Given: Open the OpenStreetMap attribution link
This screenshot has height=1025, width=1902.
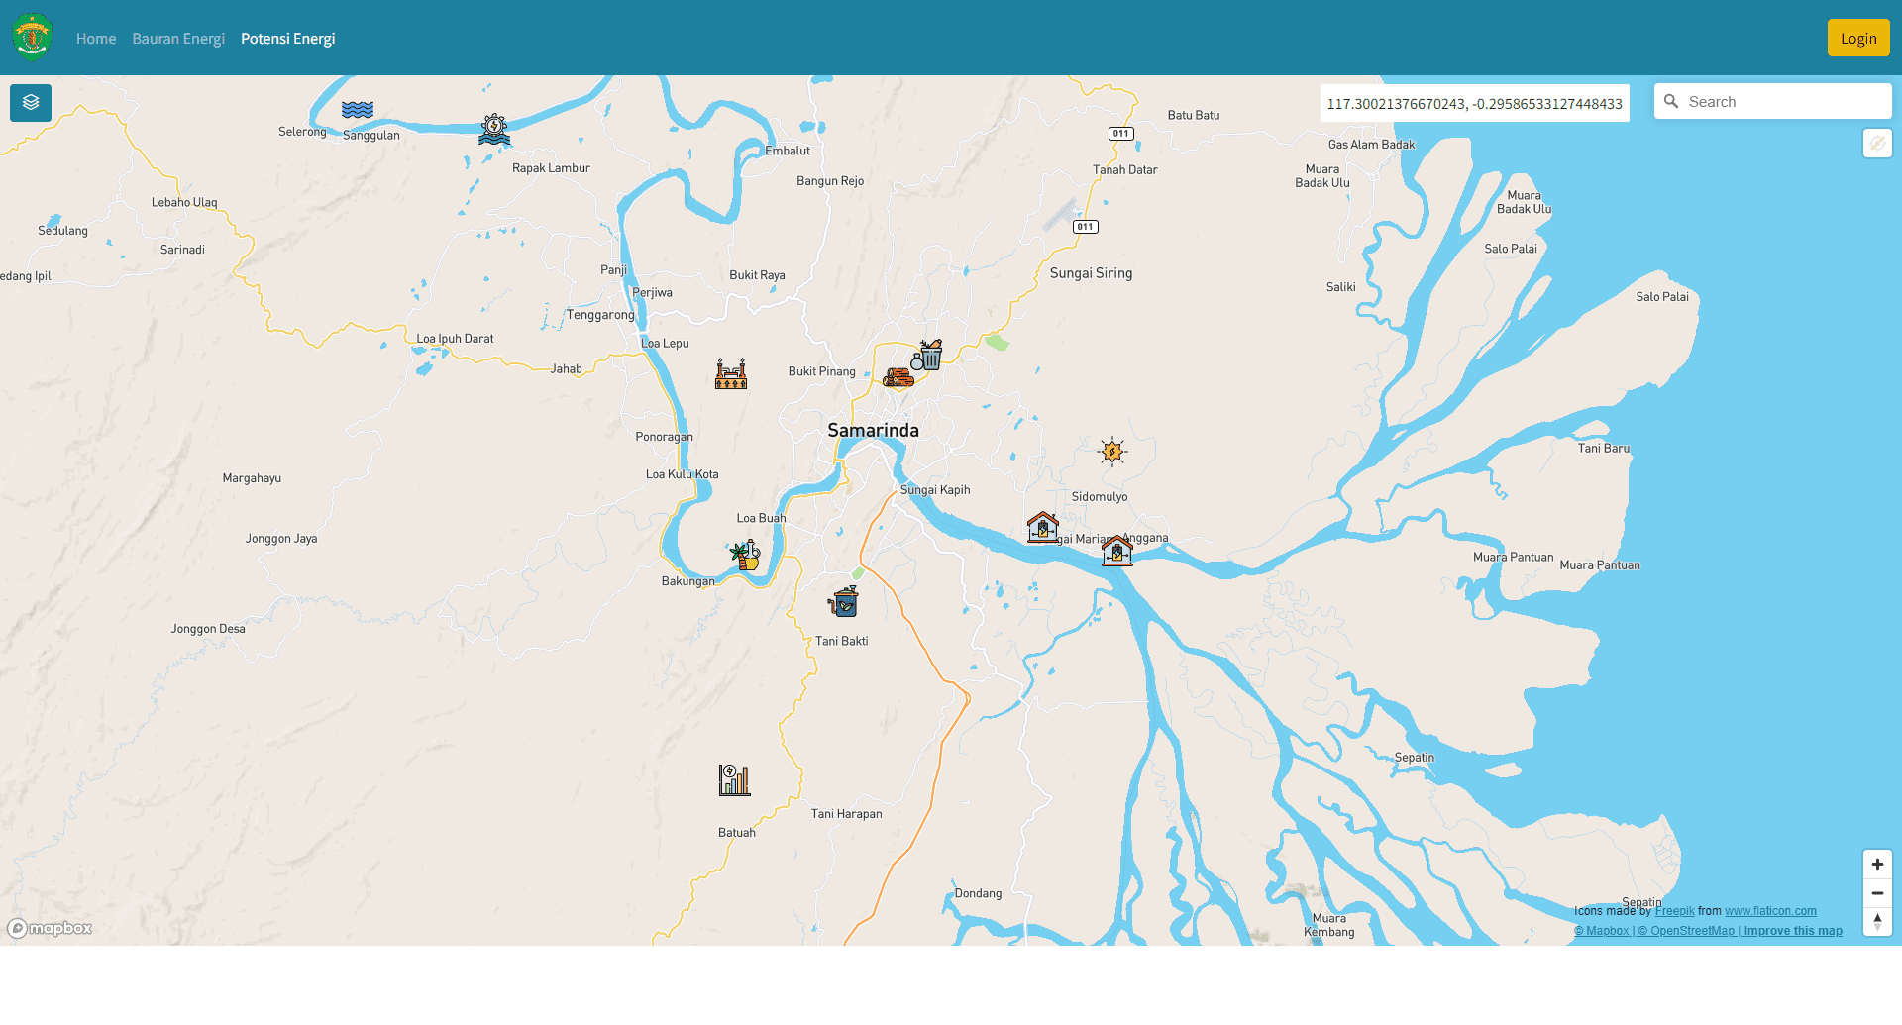Looking at the screenshot, I should pos(1687,931).
